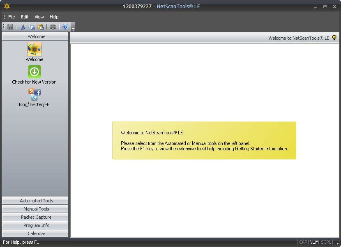The width and height of the screenshot is (341, 247).
Task: Open the View menu
Action: coord(39,17)
